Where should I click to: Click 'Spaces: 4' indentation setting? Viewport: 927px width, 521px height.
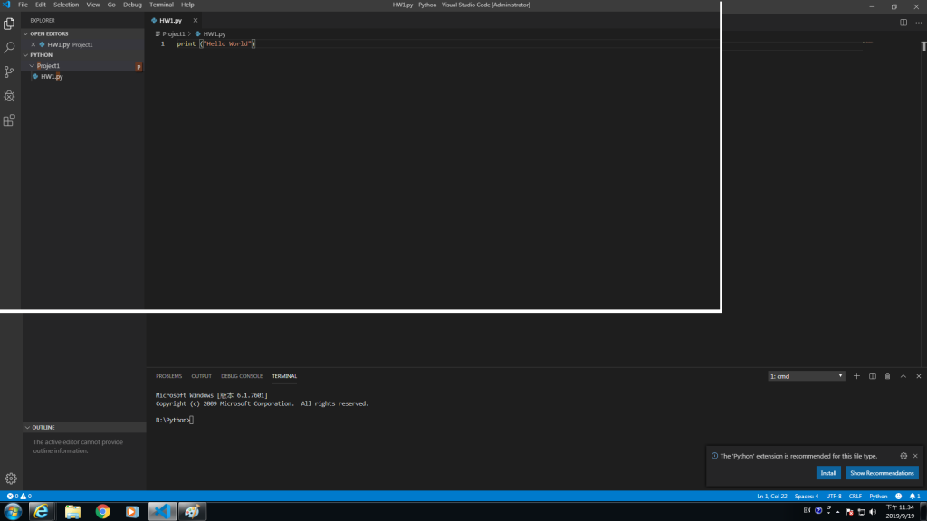[x=807, y=497]
